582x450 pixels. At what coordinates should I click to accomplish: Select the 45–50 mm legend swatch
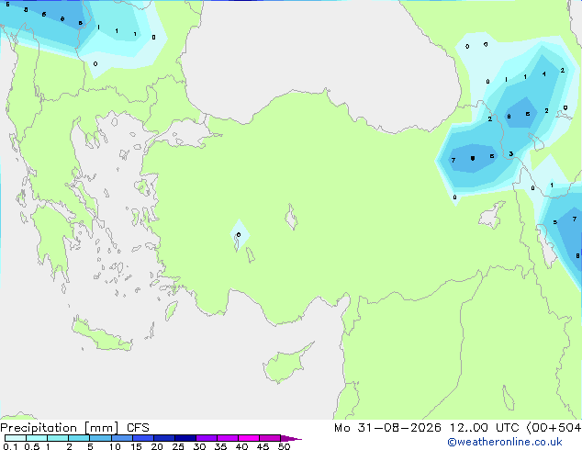point(270,438)
